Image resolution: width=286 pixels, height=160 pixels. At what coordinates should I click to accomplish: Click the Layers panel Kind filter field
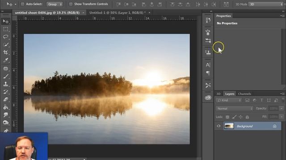[229, 100]
